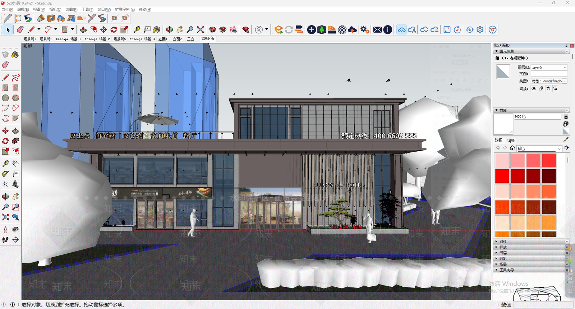Open 3D Warehouse from the toolbar
This screenshot has height=309, width=575.
tap(213, 30)
